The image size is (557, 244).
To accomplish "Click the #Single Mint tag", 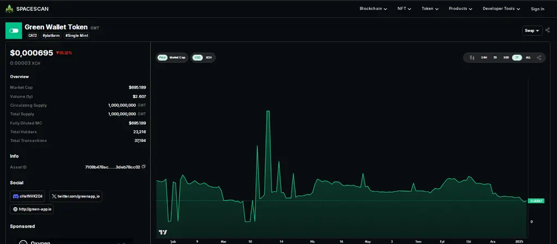I will (77, 36).
